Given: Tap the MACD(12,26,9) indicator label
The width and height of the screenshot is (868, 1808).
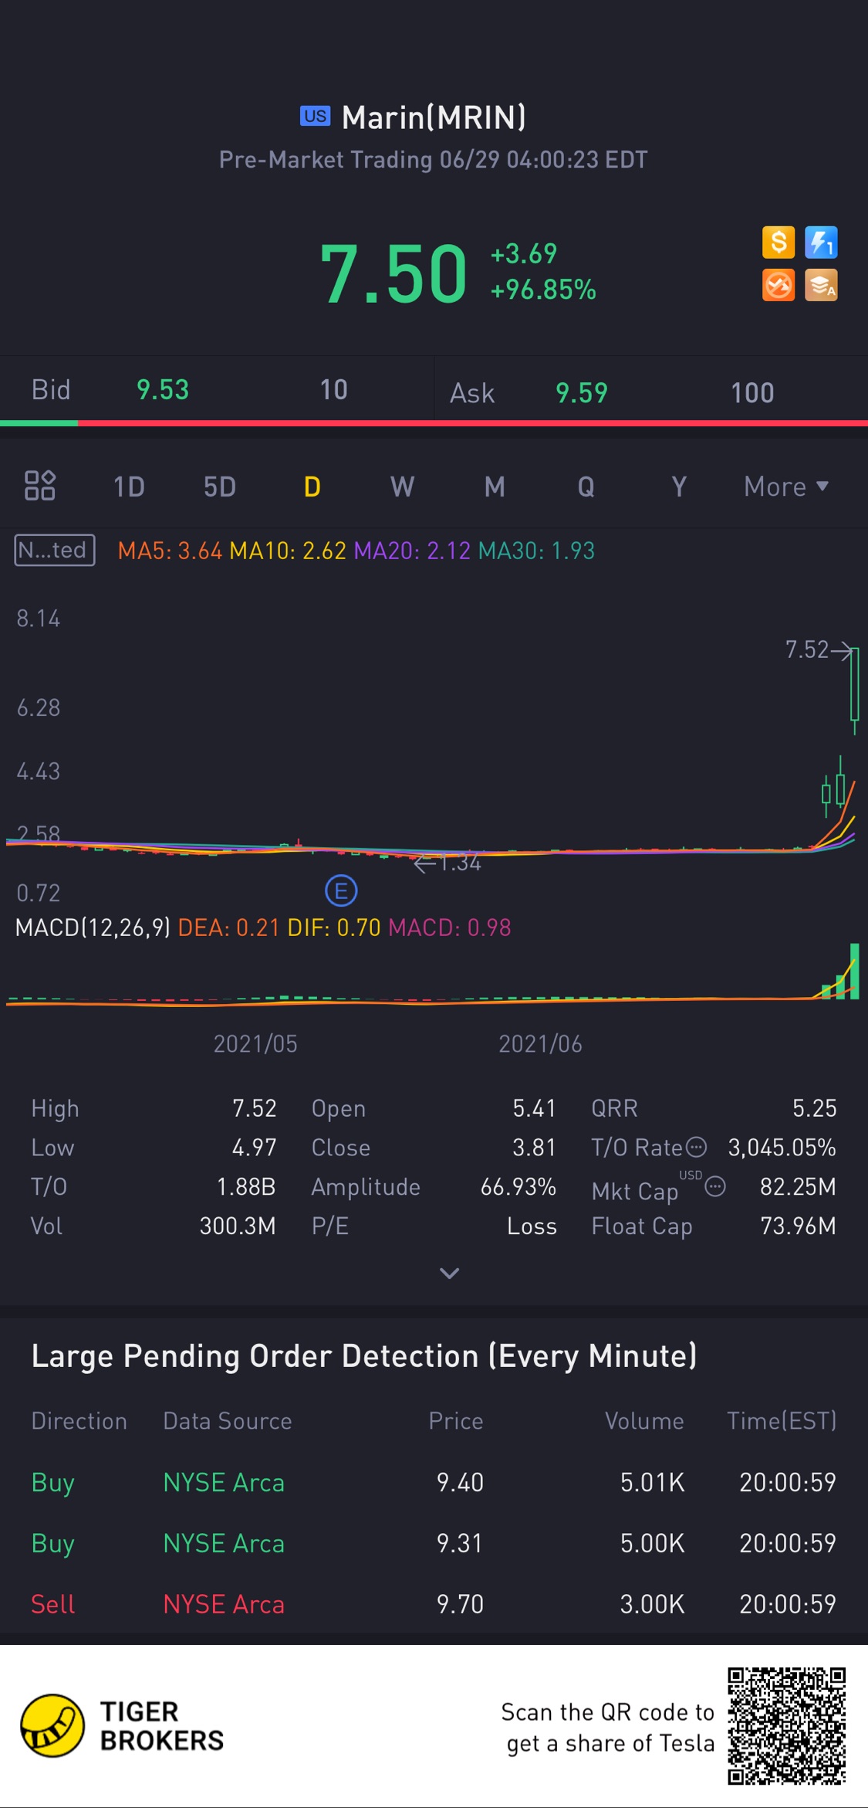Looking at the screenshot, I should click(93, 928).
